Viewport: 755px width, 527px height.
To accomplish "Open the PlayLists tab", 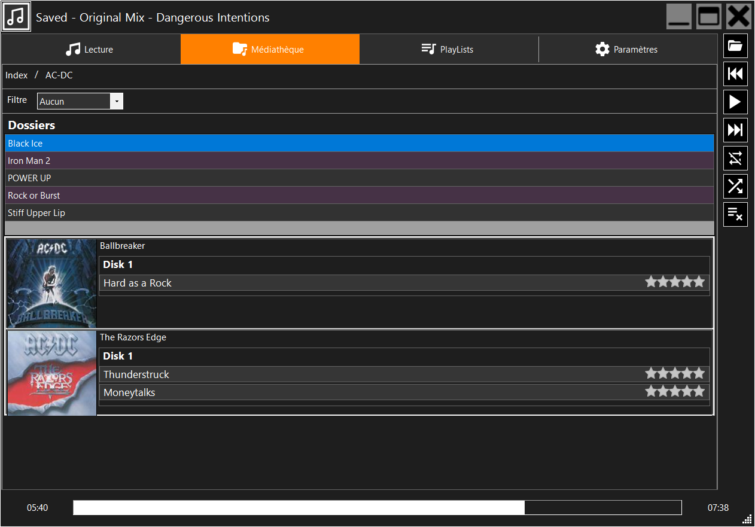I will tap(449, 49).
